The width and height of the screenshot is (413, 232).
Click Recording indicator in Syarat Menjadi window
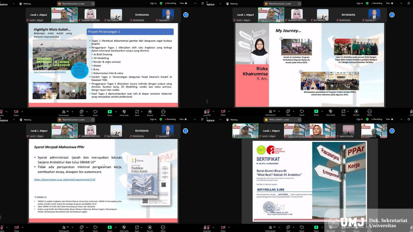coord(170,119)
